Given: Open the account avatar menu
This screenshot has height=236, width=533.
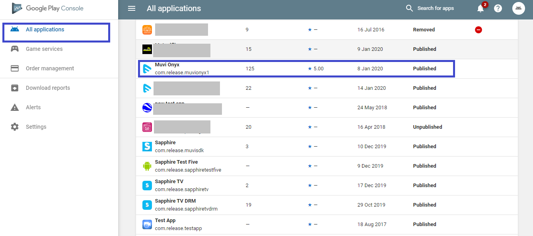Looking at the screenshot, I should click(519, 8).
